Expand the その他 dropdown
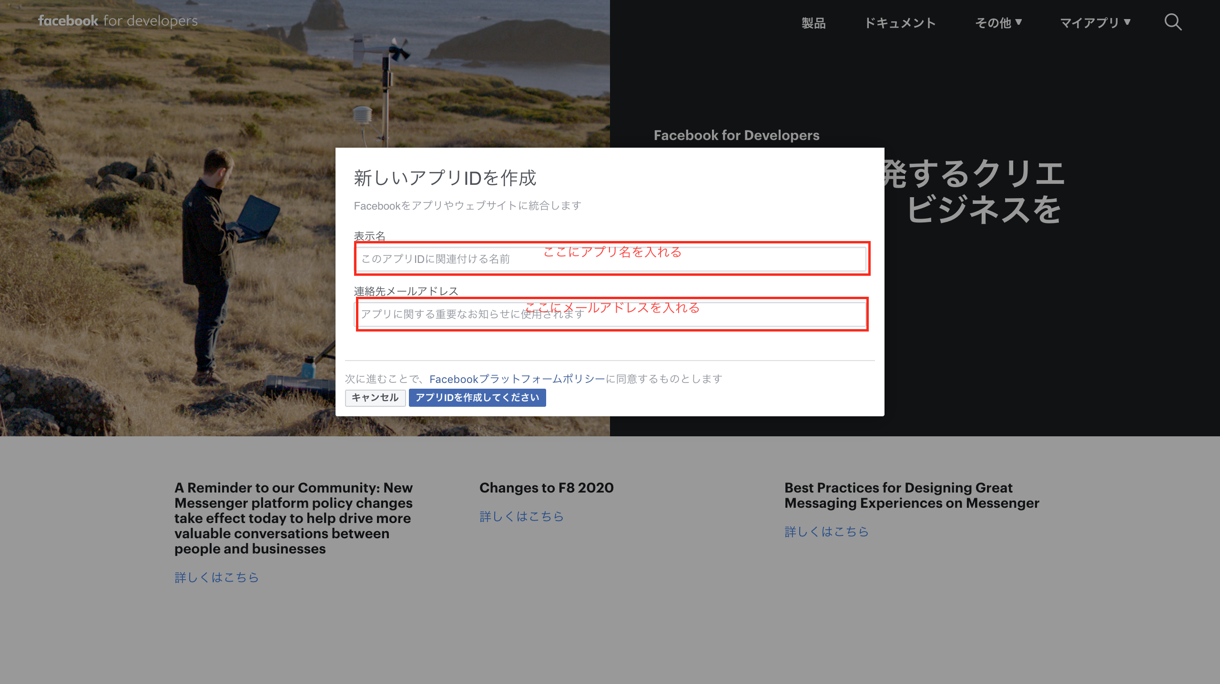 (x=995, y=22)
